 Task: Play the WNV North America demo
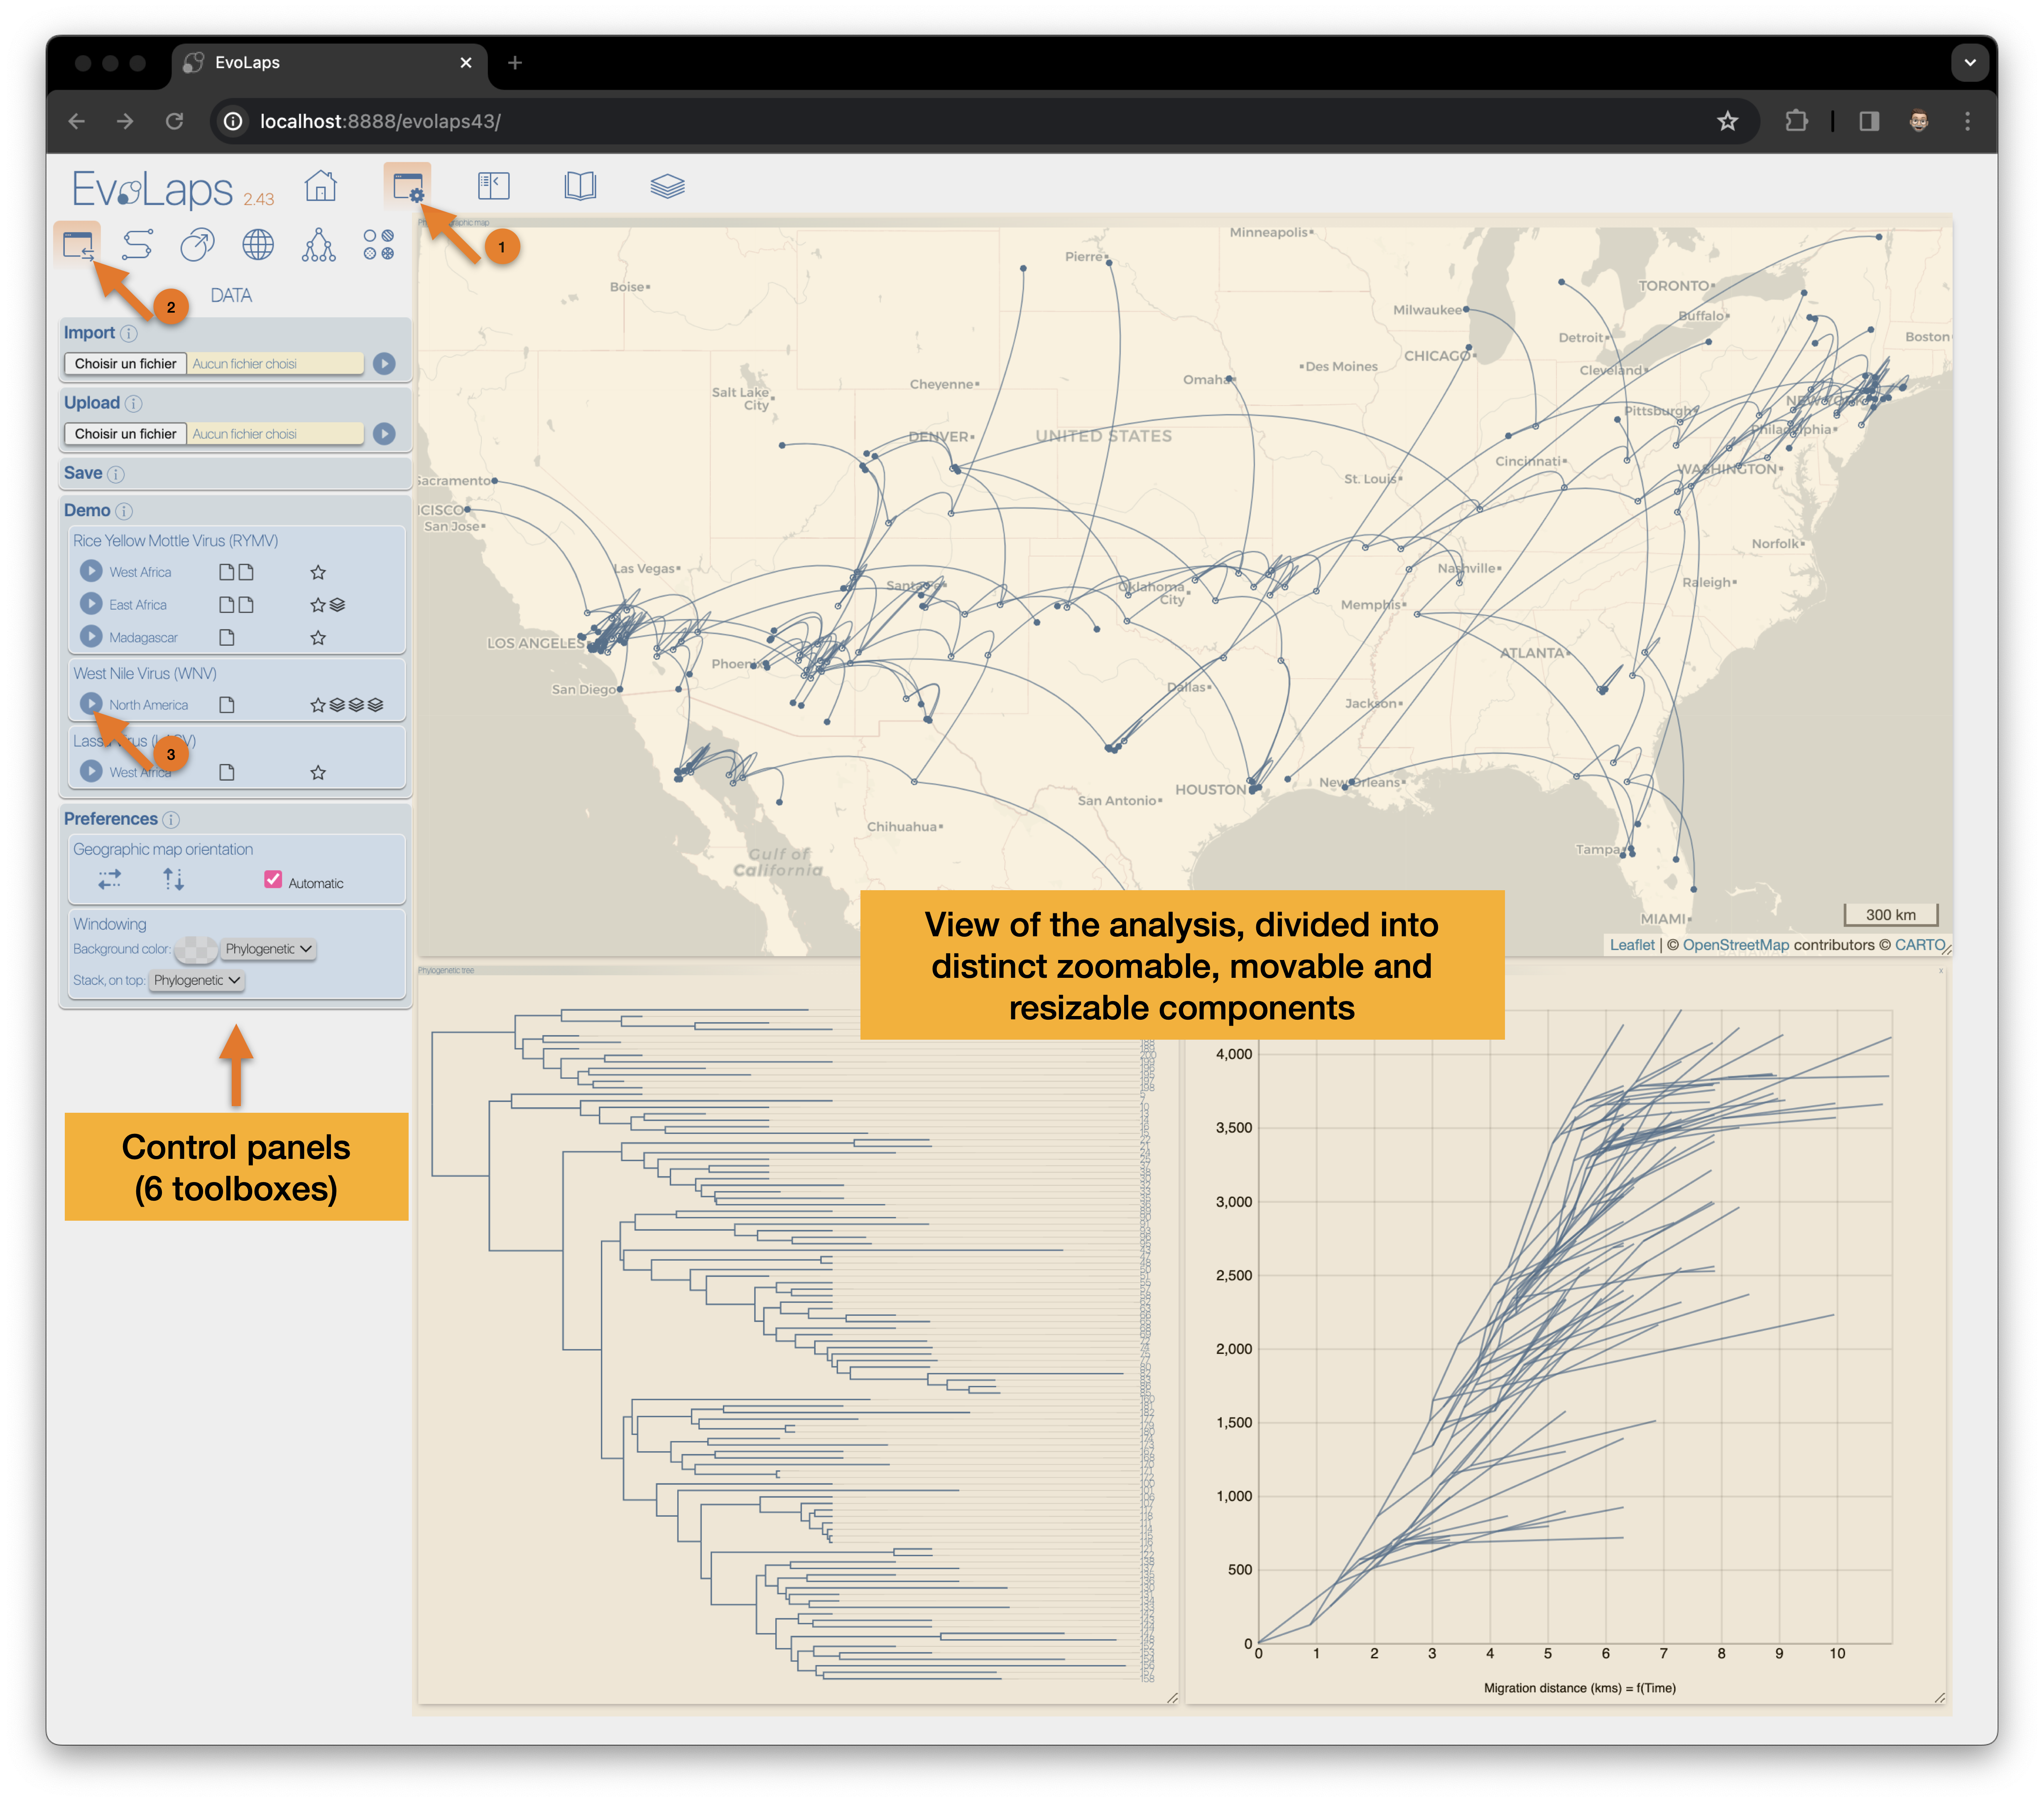click(91, 704)
